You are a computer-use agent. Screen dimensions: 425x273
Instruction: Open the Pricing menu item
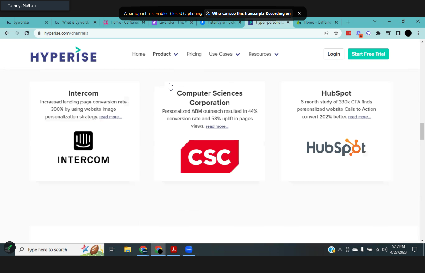coord(194,54)
